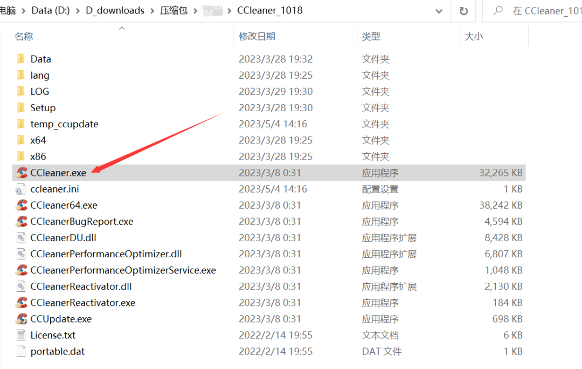Select the CCUpdate.exe file name
The height and width of the screenshot is (369, 582).
click(x=61, y=319)
